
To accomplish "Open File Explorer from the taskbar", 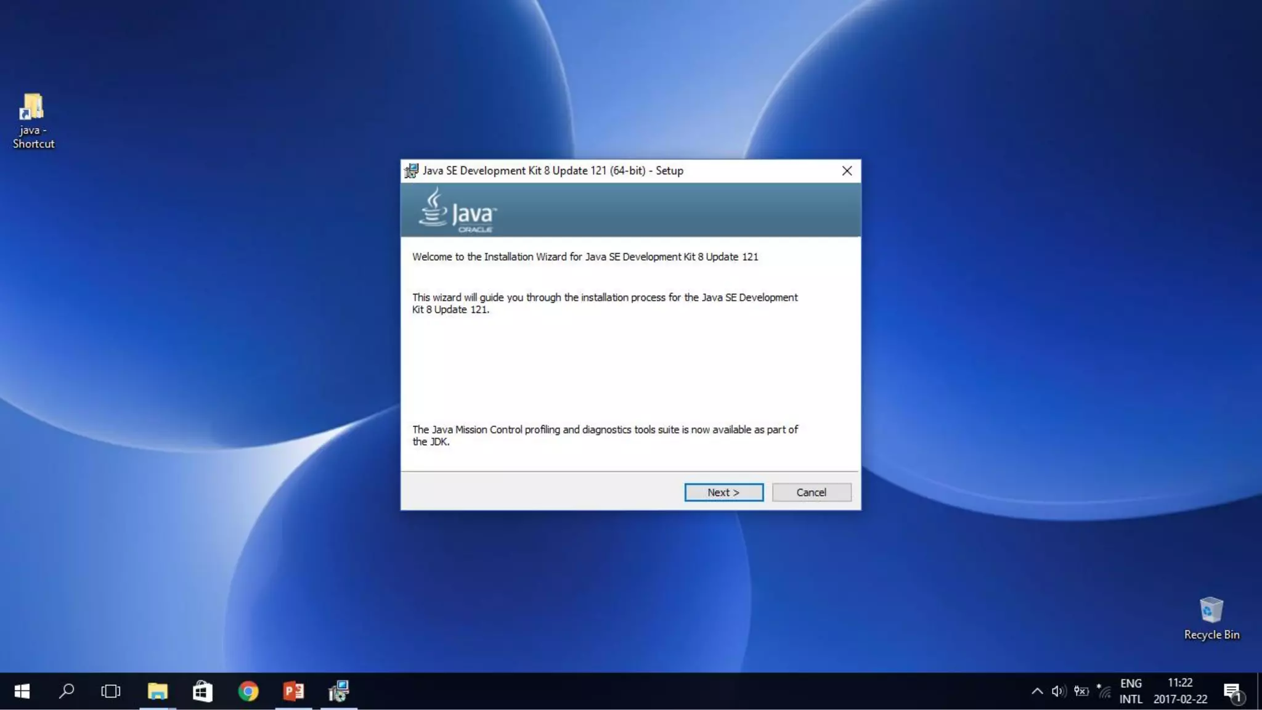I will (158, 691).
